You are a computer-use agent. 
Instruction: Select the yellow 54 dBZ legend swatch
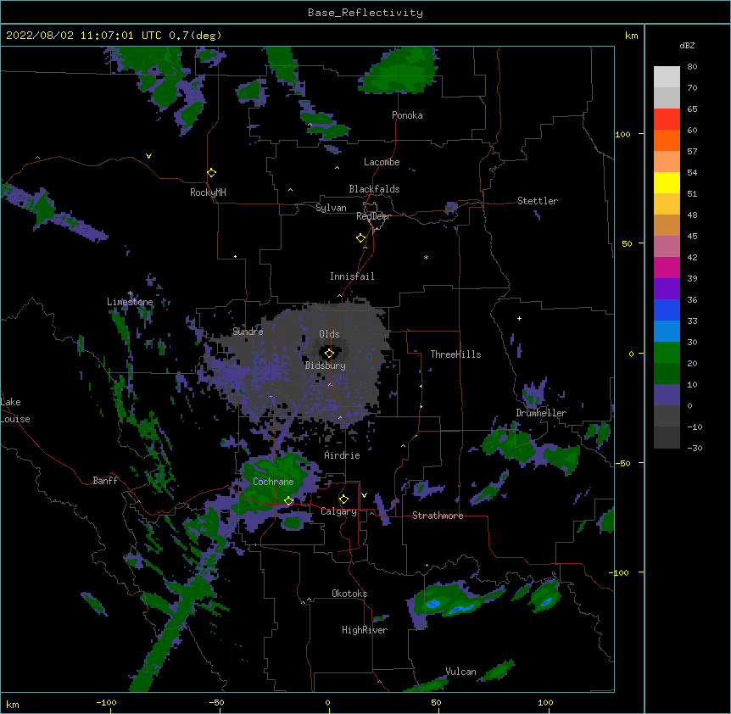point(667,182)
